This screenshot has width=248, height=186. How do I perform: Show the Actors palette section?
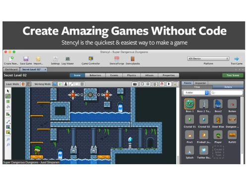pos(228,87)
